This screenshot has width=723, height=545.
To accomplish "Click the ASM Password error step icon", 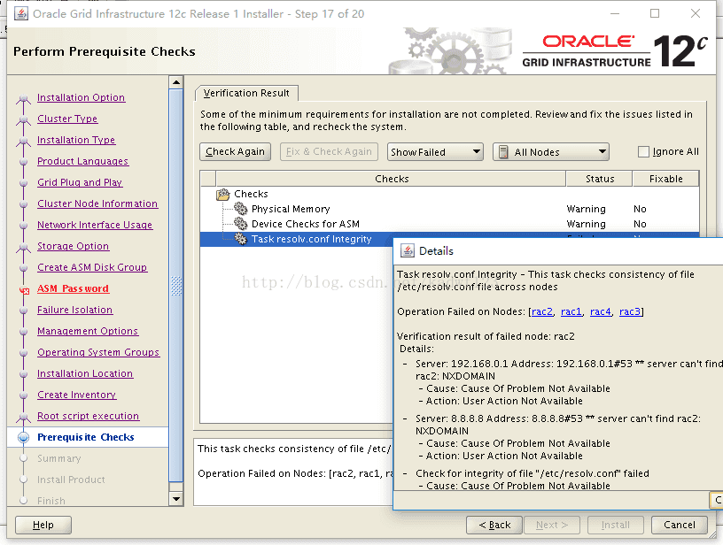I will pos(25,290).
